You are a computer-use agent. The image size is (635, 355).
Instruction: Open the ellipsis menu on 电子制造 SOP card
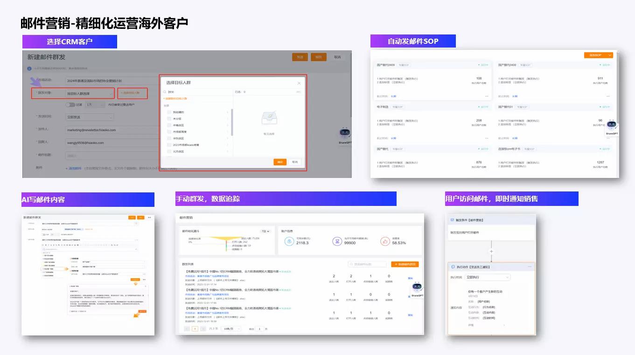tap(487, 138)
